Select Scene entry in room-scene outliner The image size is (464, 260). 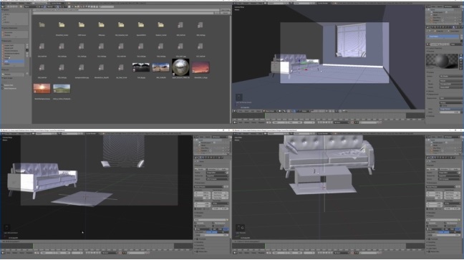tap(433, 10)
